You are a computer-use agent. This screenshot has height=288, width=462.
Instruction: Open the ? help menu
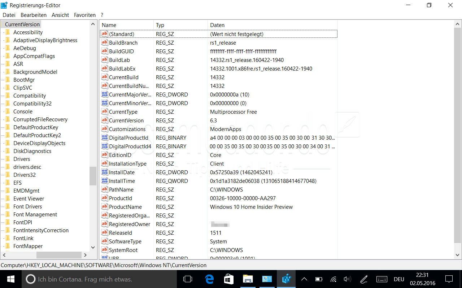coord(102,15)
